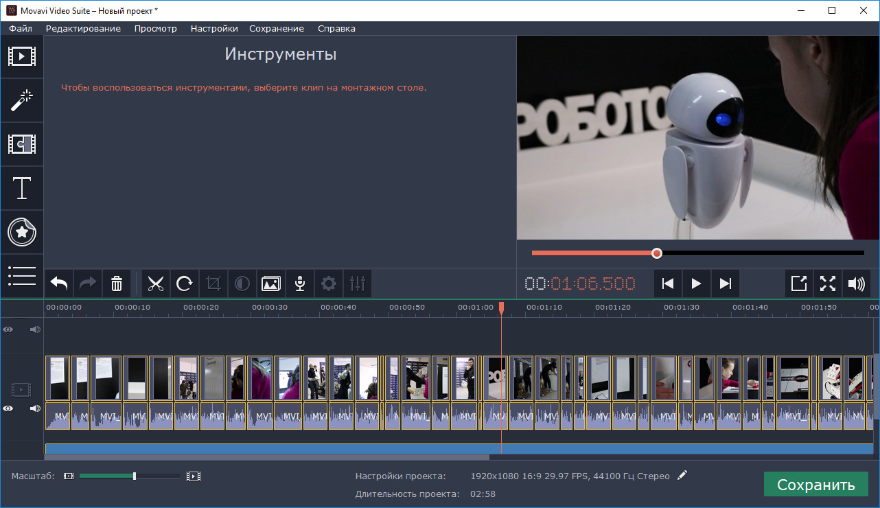Click the green Сохранить button
Screen dimensions: 880x508
coord(816,485)
